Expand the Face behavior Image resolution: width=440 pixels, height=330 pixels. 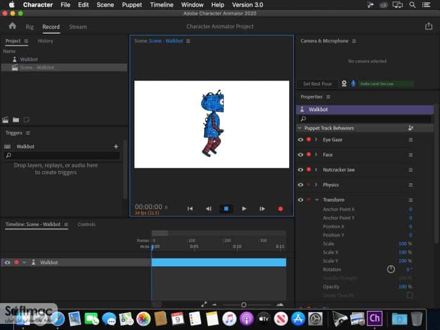click(x=316, y=155)
